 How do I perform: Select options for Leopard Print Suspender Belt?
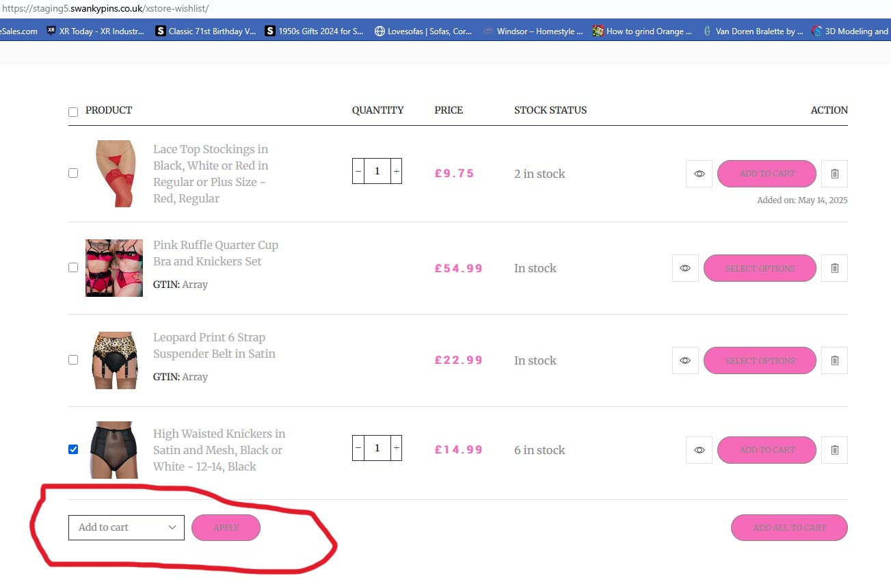[760, 360]
